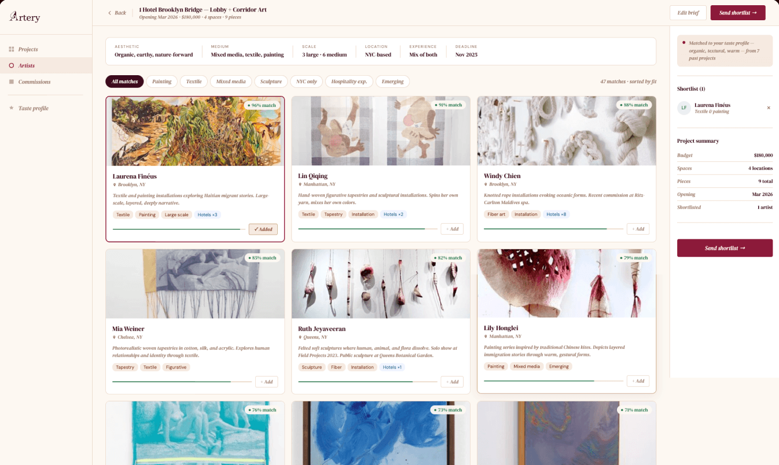Click Emerging tag on Lily Honglei card
Viewport: 779px width, 465px height.
pos(558,367)
